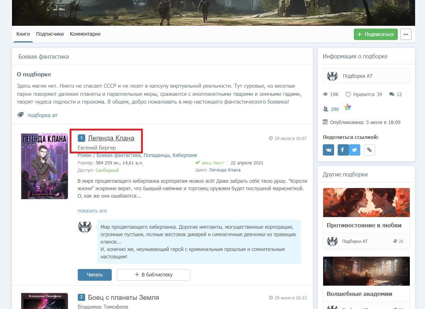Add the book with В библиотеку

tap(153, 275)
